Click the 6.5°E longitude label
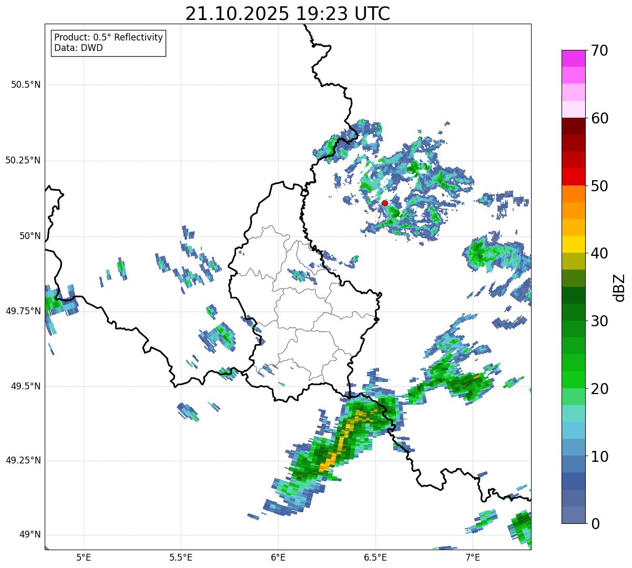Image resolution: width=632 pixels, height=568 pixels. pyautogui.click(x=375, y=557)
